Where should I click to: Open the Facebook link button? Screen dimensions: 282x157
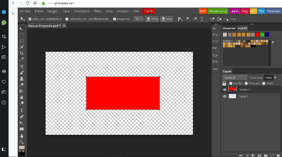point(274,11)
